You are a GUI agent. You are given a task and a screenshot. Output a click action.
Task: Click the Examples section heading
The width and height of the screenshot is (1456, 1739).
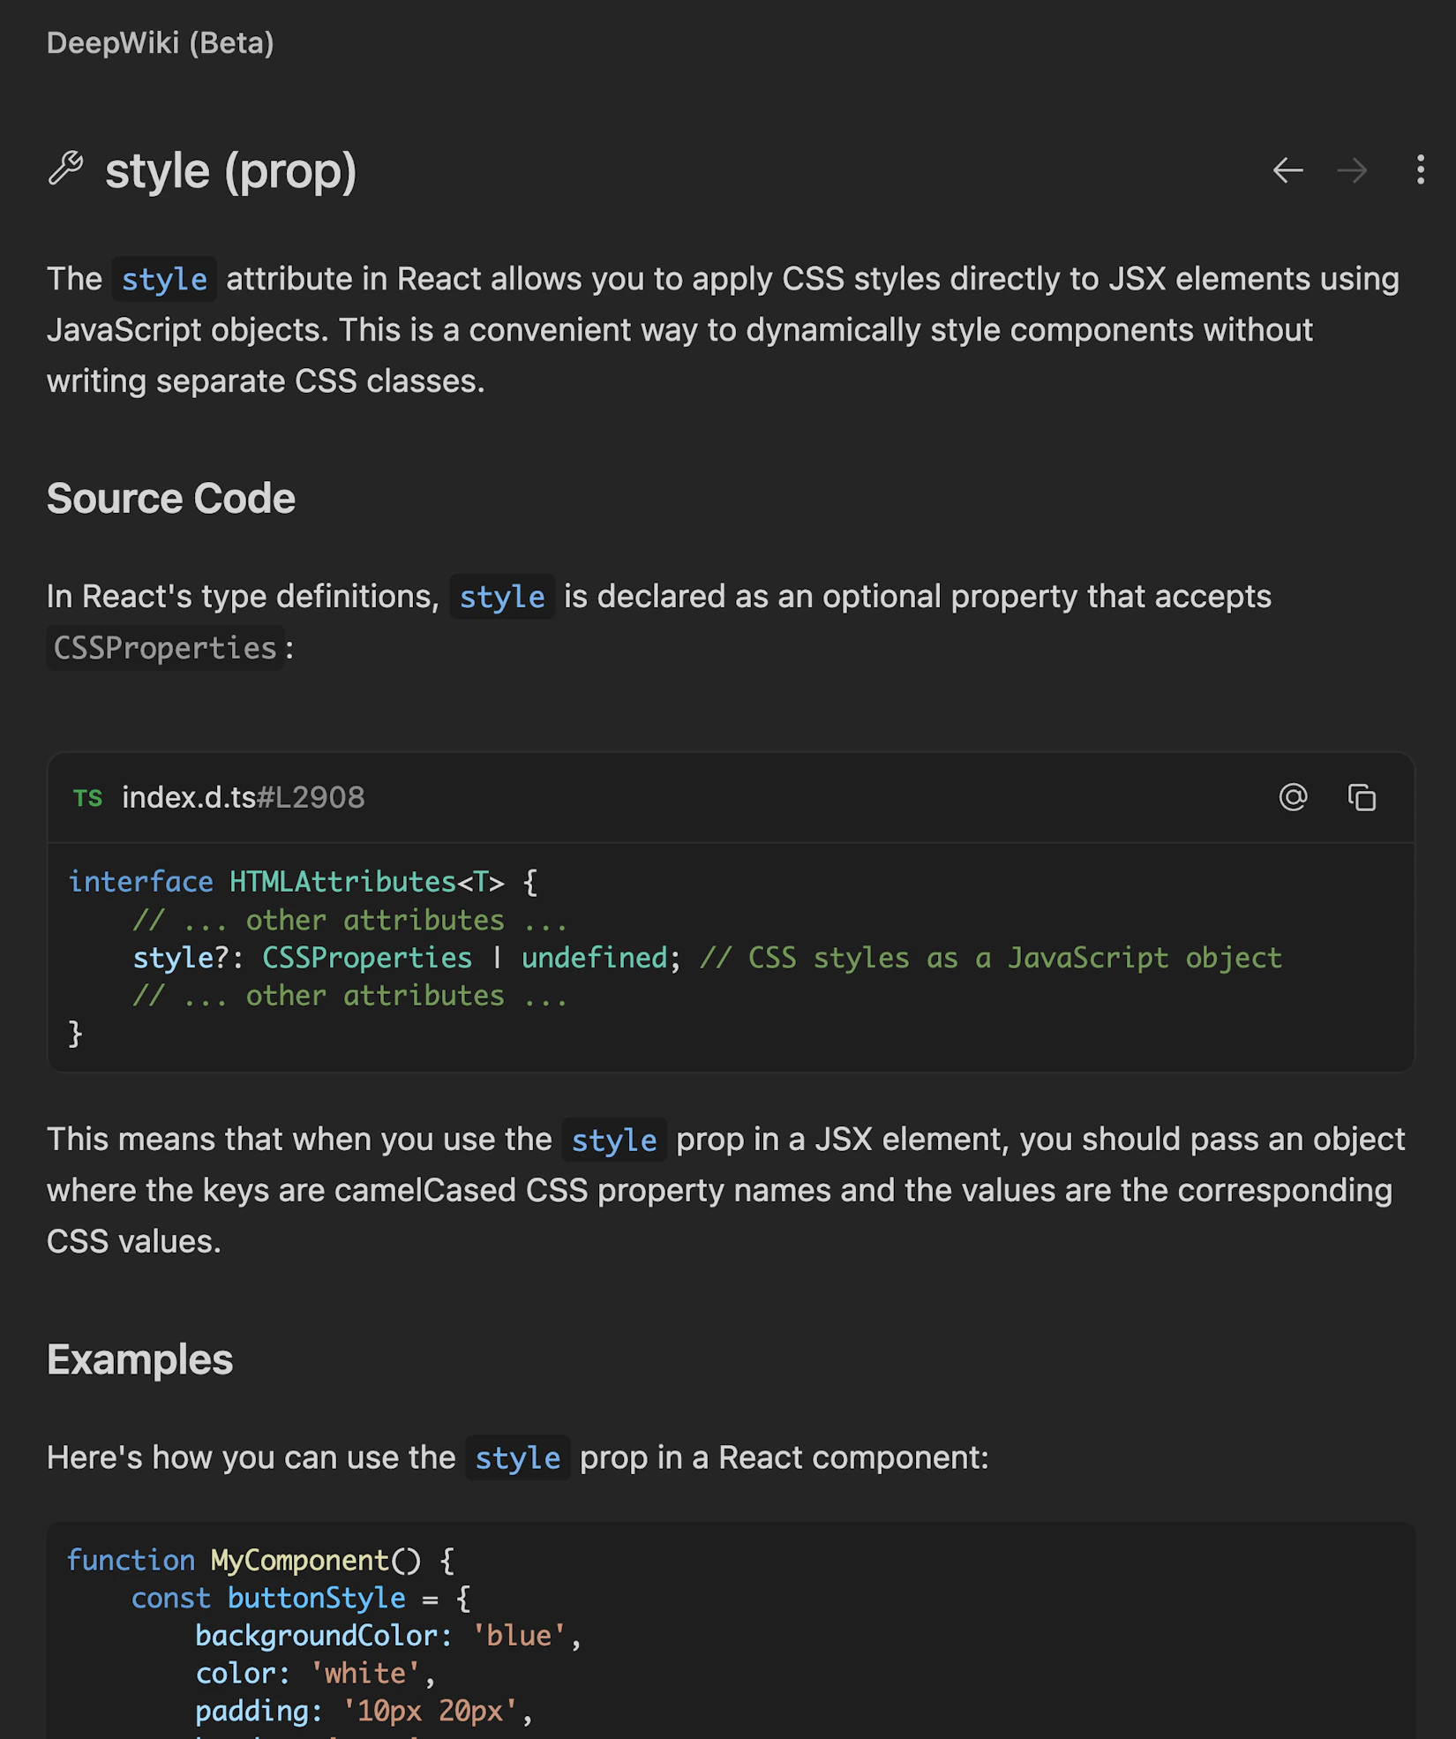(139, 1360)
